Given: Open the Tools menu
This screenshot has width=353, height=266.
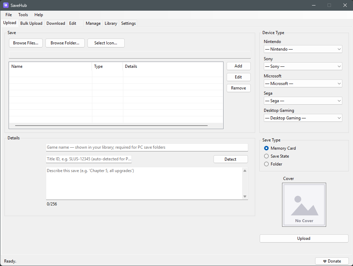Looking at the screenshot, I should tap(23, 14).
